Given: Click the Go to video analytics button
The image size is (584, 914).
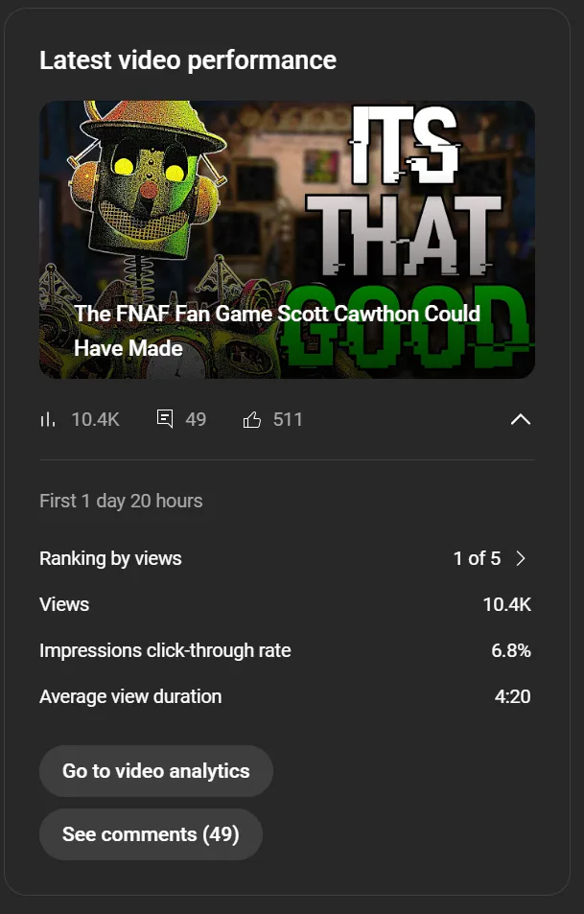Looking at the screenshot, I should (156, 770).
